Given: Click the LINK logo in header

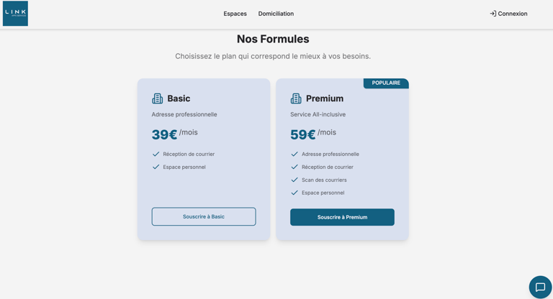Looking at the screenshot, I should point(15,14).
